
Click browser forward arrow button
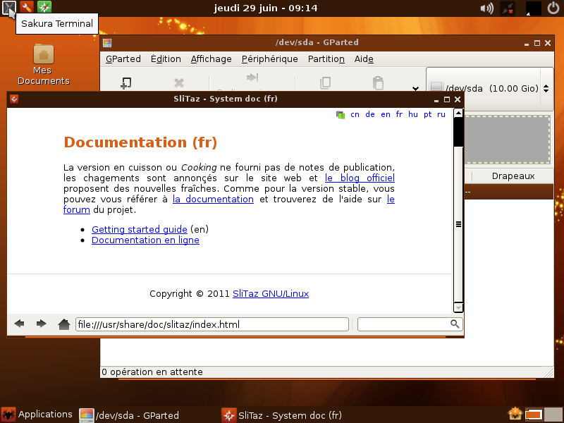pyautogui.click(x=42, y=324)
